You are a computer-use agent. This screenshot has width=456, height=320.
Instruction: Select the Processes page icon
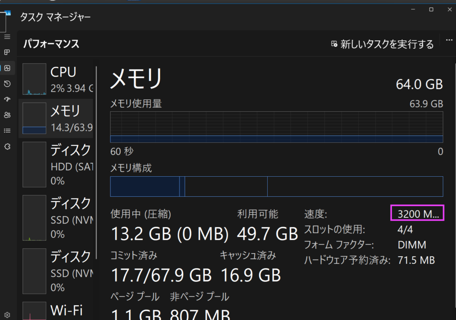[7, 52]
